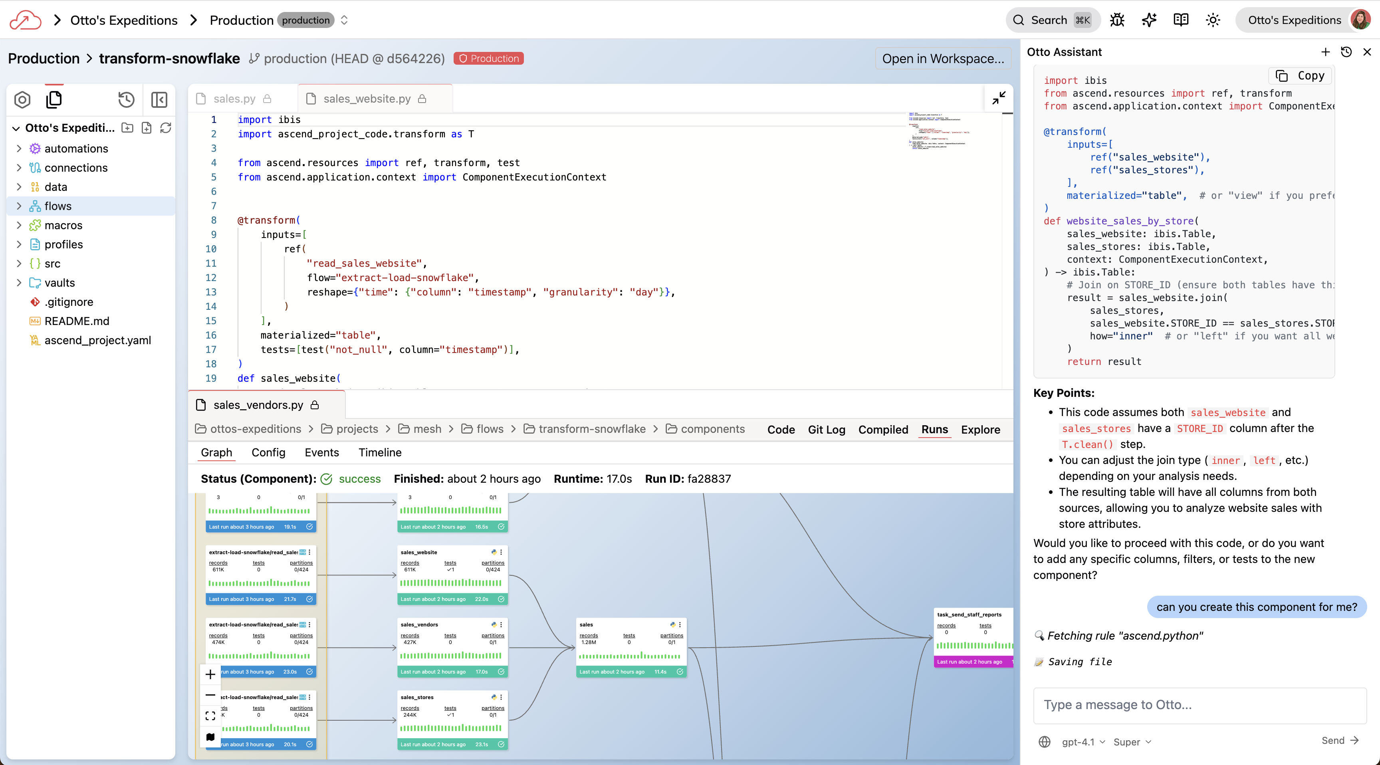Open Otto Assistant chat history

coord(1346,52)
